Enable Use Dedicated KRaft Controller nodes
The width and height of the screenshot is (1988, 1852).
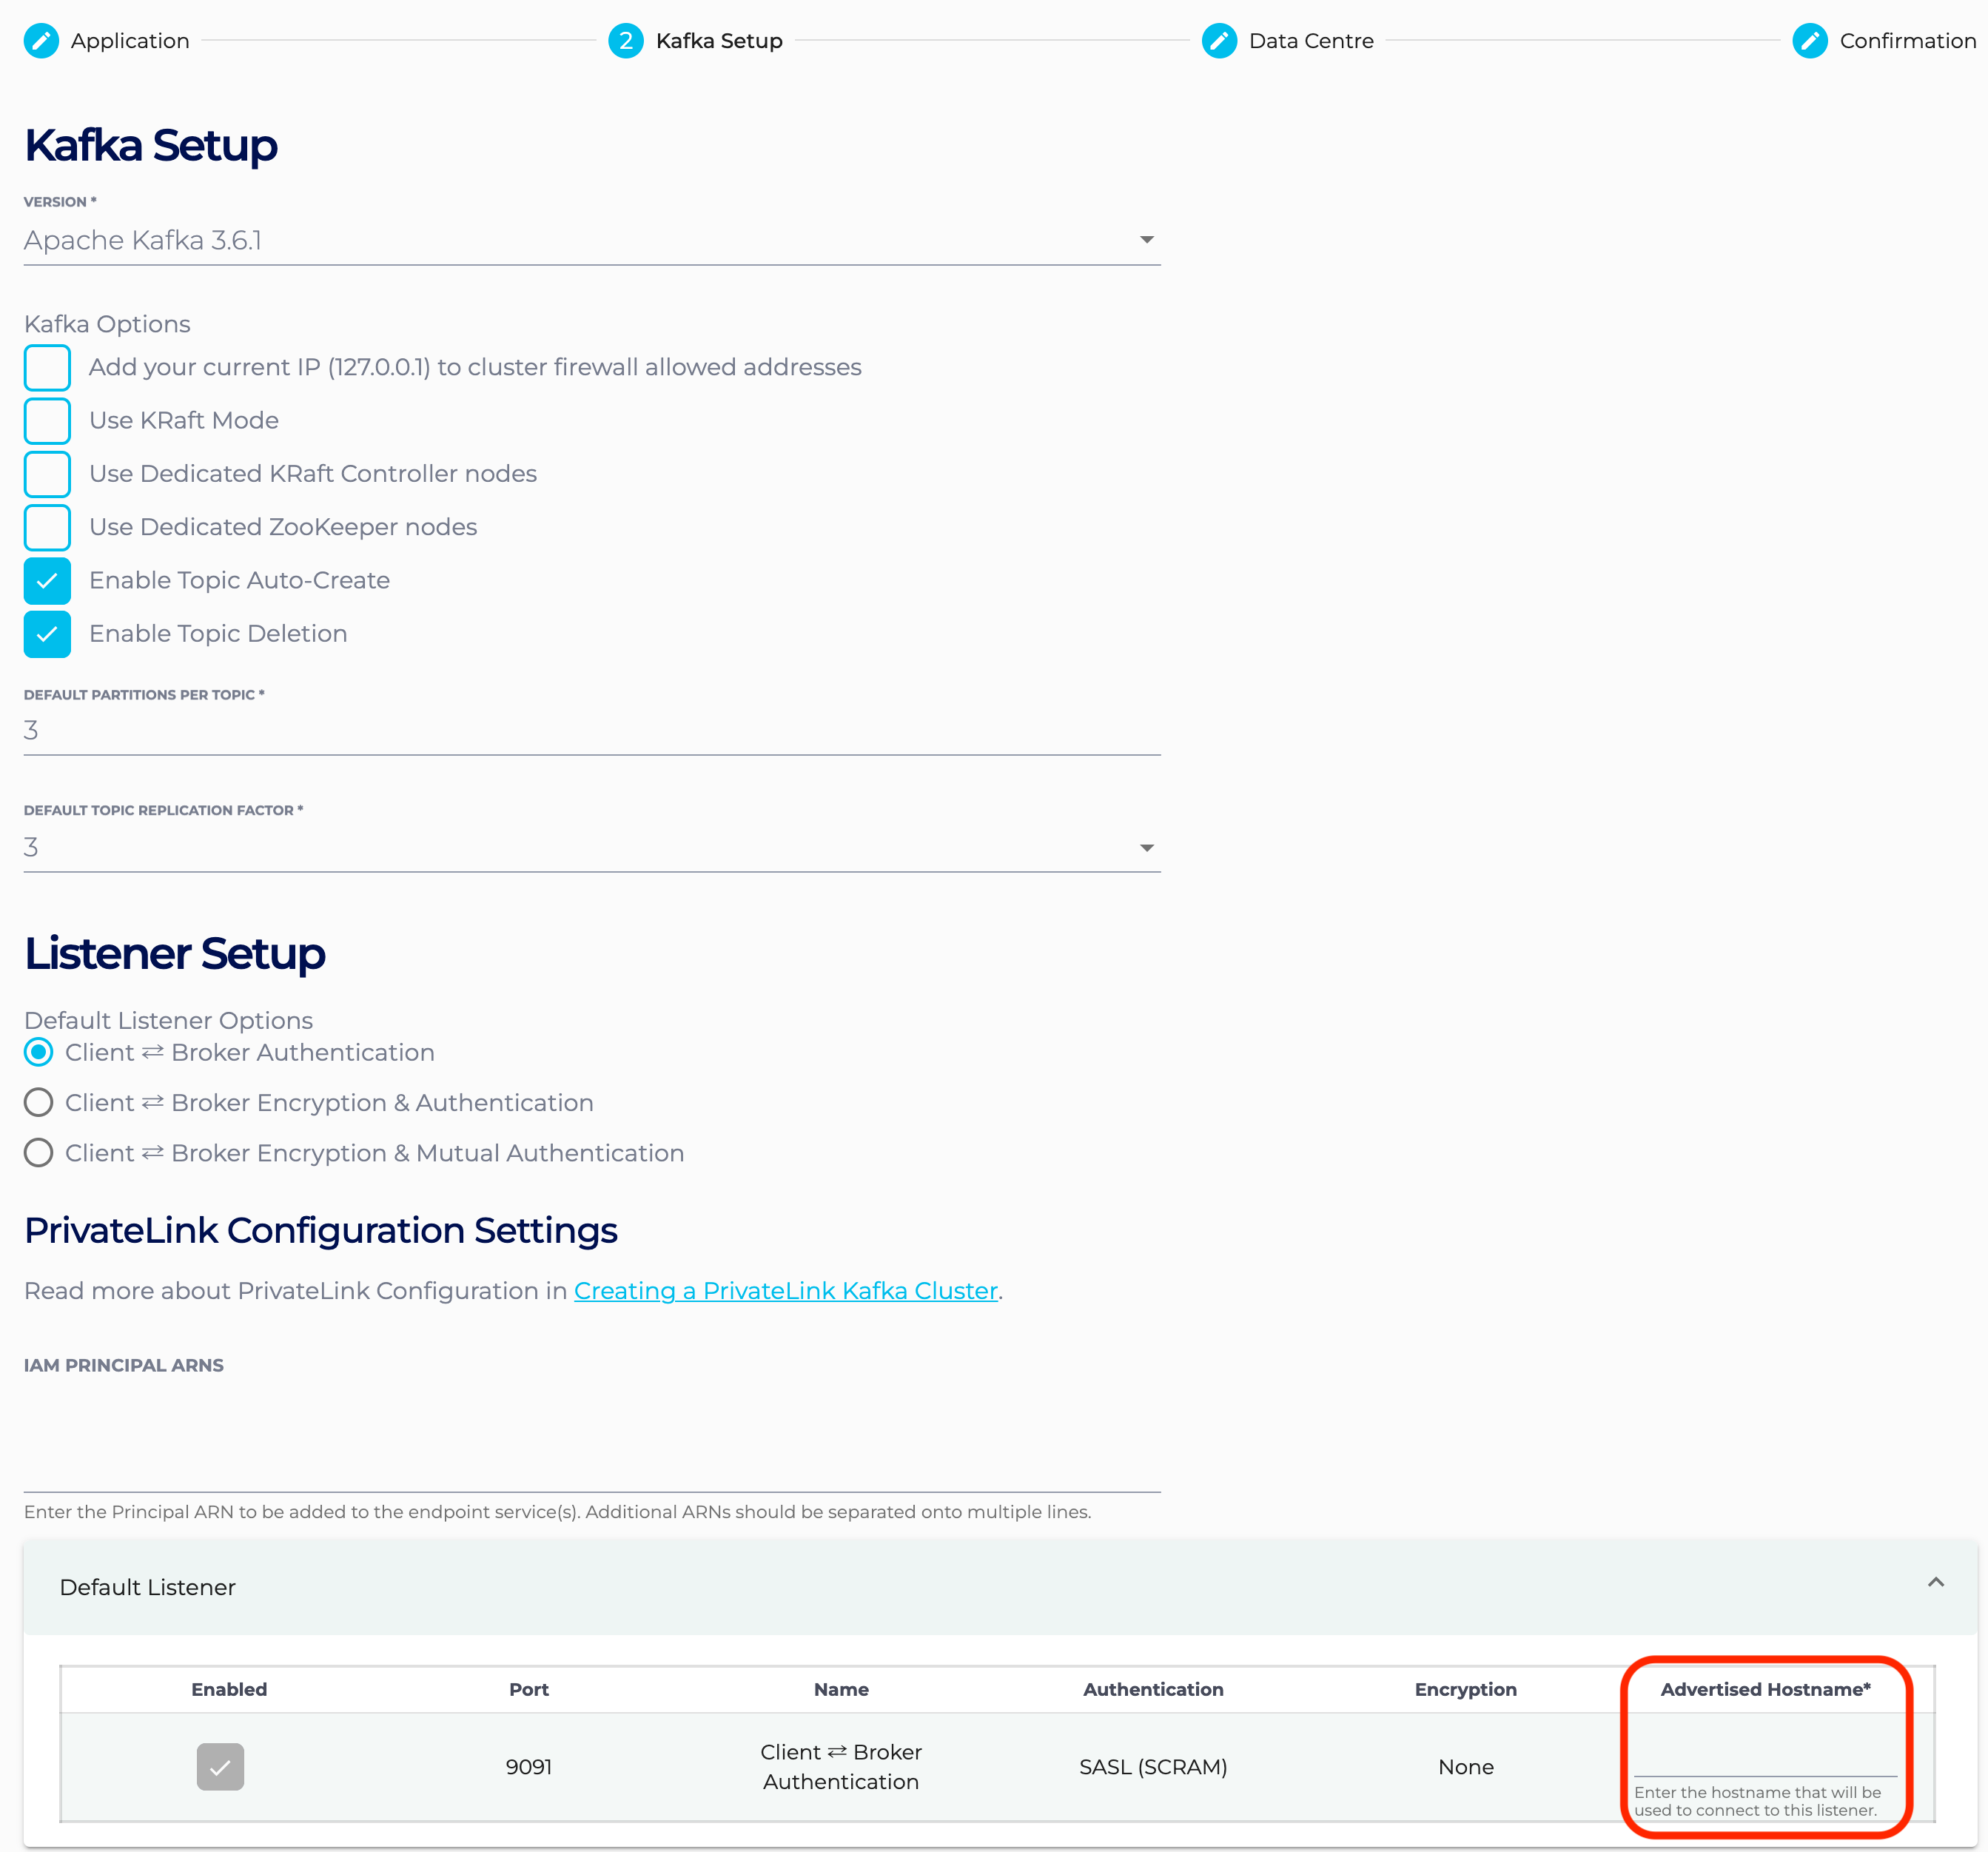[x=47, y=474]
